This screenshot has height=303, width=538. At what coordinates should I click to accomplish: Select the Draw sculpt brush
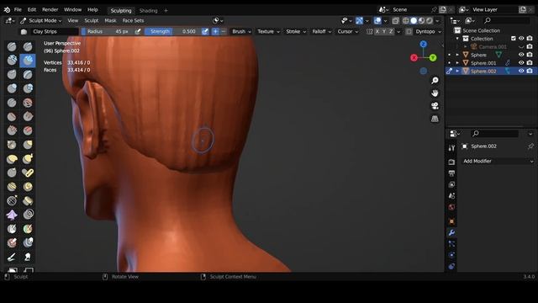tap(12, 46)
